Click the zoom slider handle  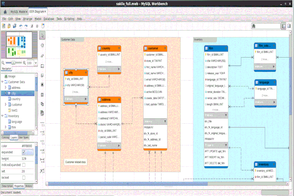pyautogui.click(x=13, y=63)
